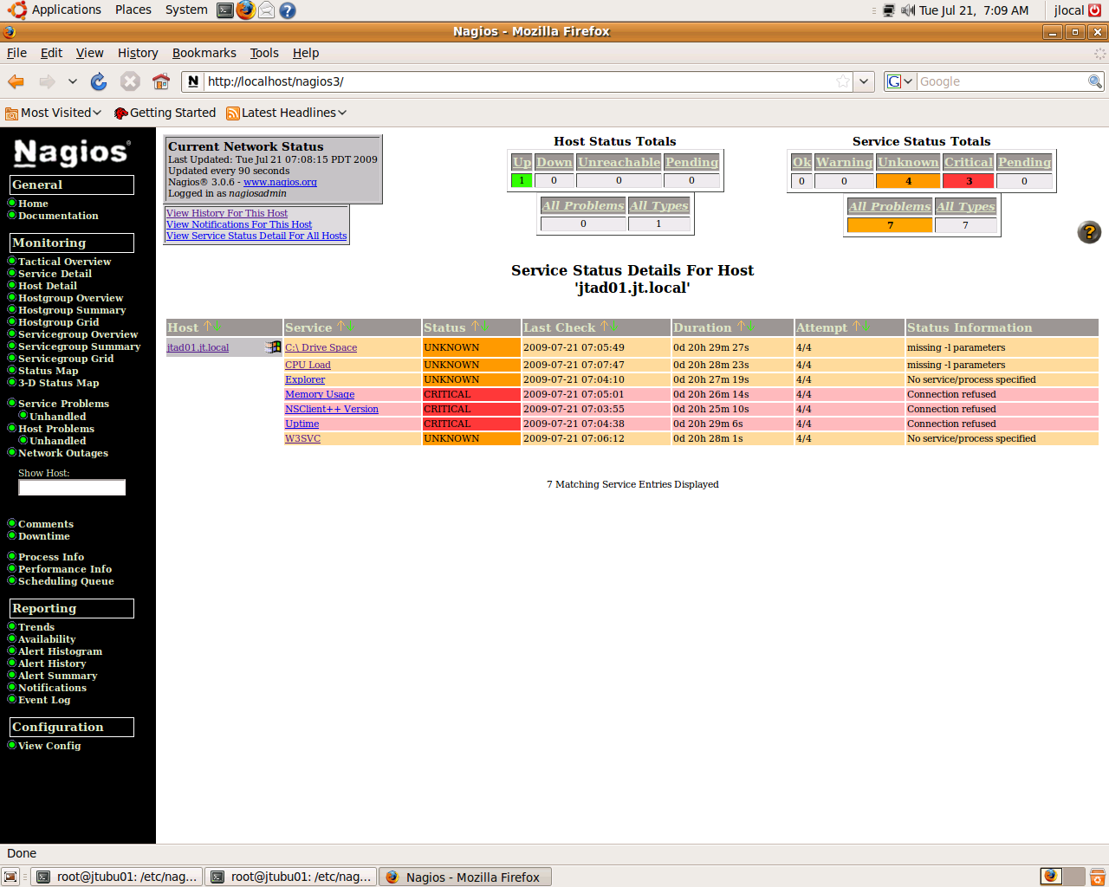The image size is (1109, 887).
Task: Sort Service column descending arrow
Action: [351, 327]
